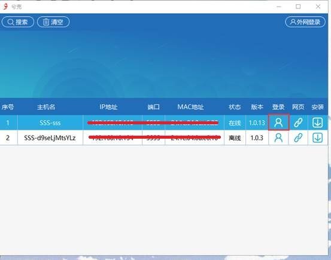
Task: Minimize the application window
Action: (279, 7)
